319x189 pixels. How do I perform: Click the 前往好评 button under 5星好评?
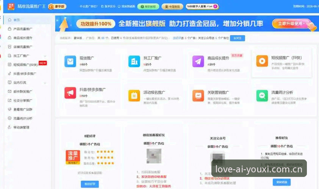pos(90,184)
